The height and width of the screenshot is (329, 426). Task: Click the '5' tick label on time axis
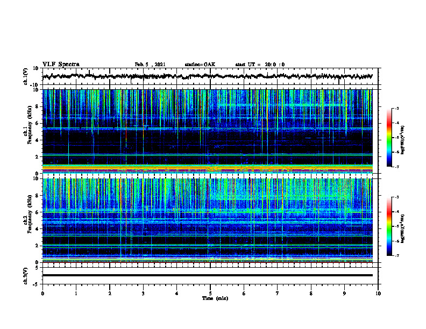pyautogui.click(x=210, y=294)
